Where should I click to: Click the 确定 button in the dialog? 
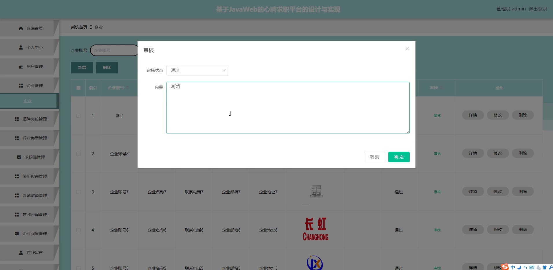click(x=399, y=157)
